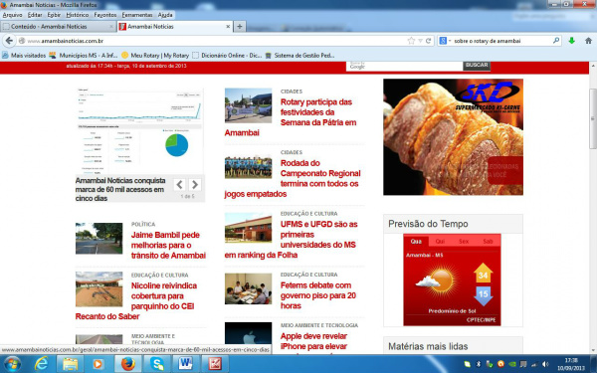Open Windows Start menu orb
Screen dimensions: 597x373
pos(12,364)
